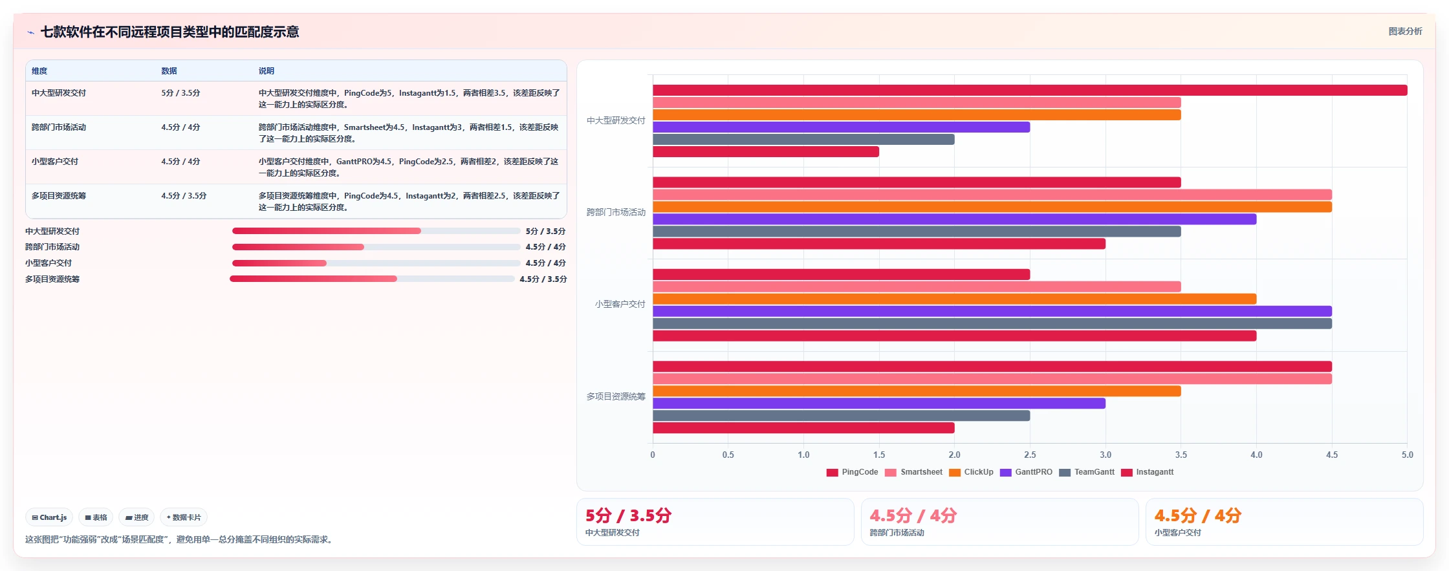Click the 小型客户交付 chart axis label

(620, 304)
